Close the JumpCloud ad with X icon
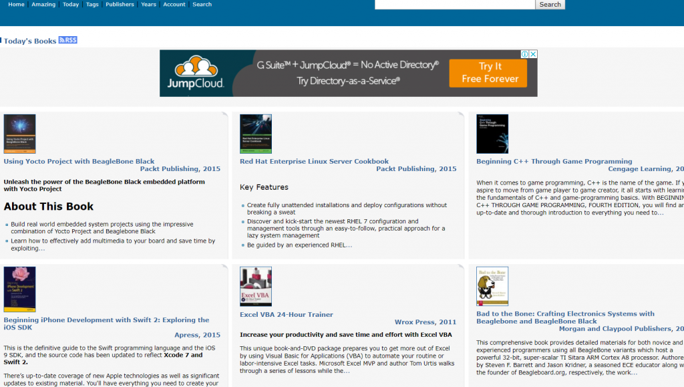The image size is (684, 387). click(x=533, y=54)
